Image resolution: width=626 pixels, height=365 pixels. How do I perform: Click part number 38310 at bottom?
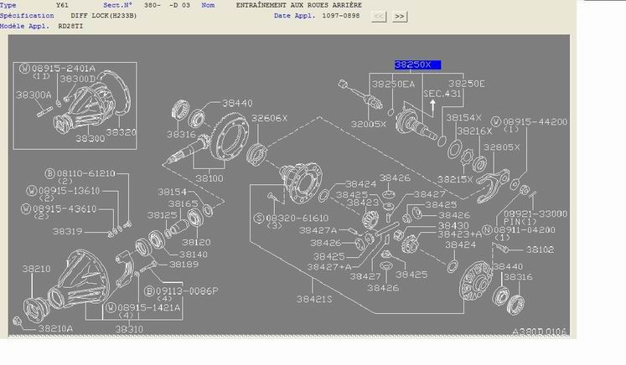pos(129,329)
